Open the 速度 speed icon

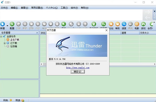tap(124, 24)
